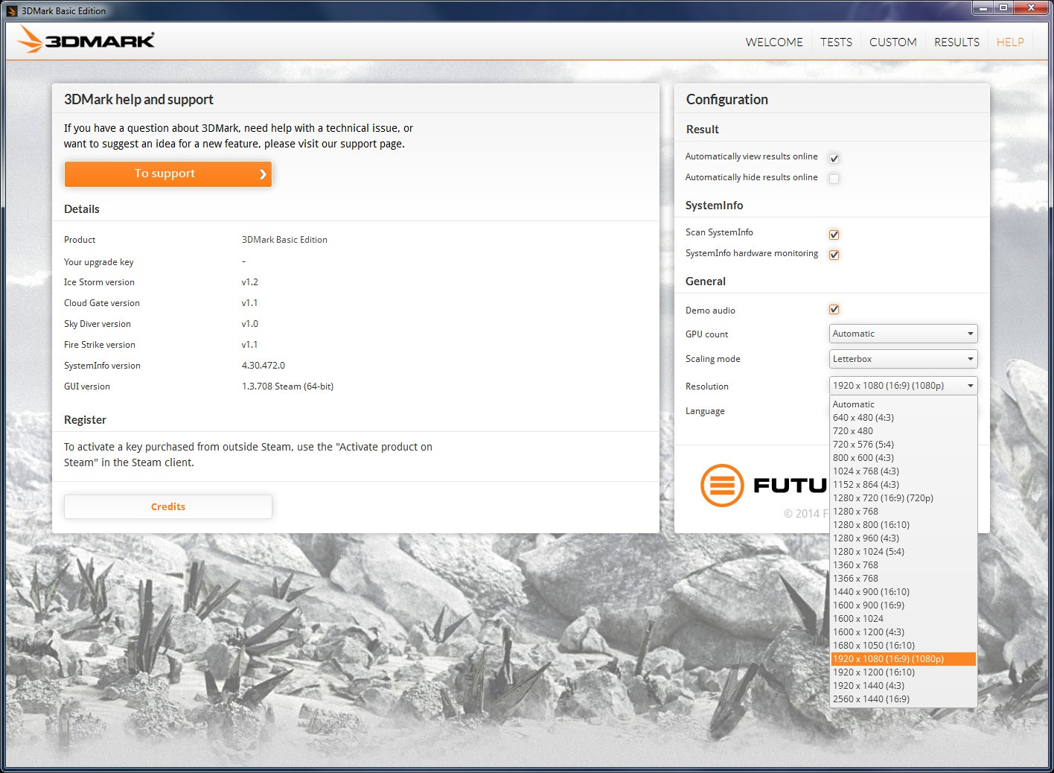Choose 1360 x 768 resolution
Image resolution: width=1054 pixels, height=773 pixels.
pyautogui.click(x=903, y=565)
